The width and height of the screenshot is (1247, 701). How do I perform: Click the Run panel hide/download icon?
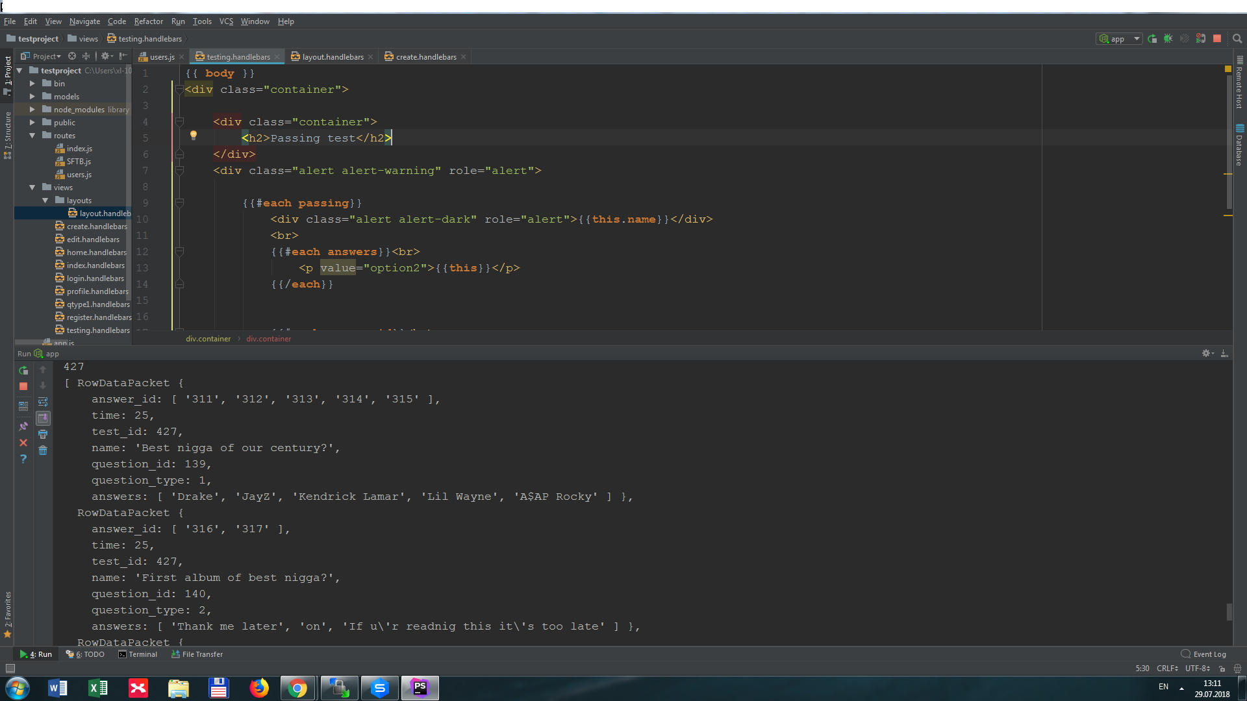click(1224, 354)
